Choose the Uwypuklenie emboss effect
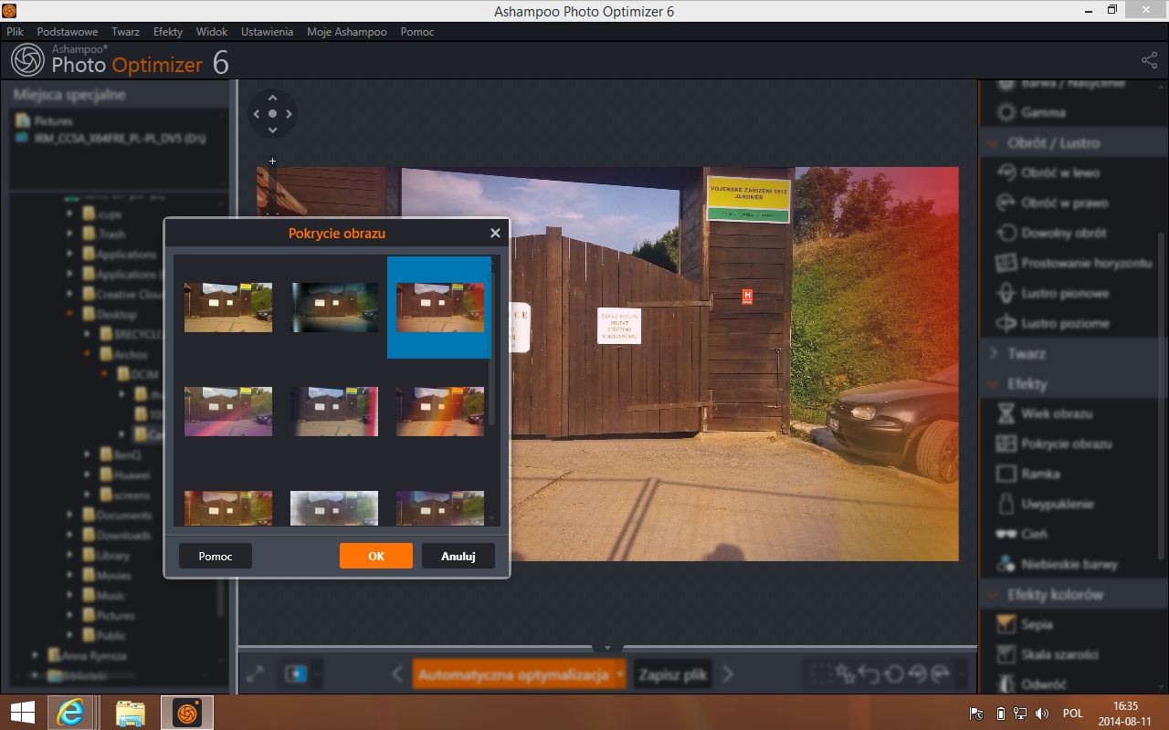Viewport: 1169px width, 730px height. [1045, 504]
